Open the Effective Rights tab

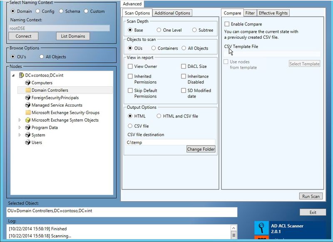[273, 13]
